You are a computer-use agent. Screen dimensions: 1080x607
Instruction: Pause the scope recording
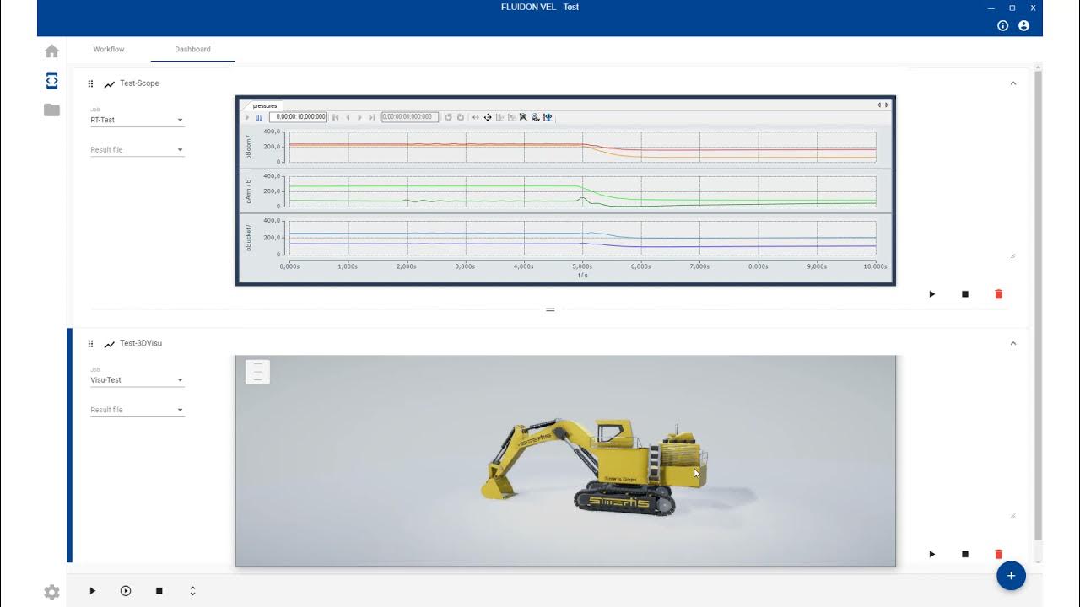(x=259, y=117)
